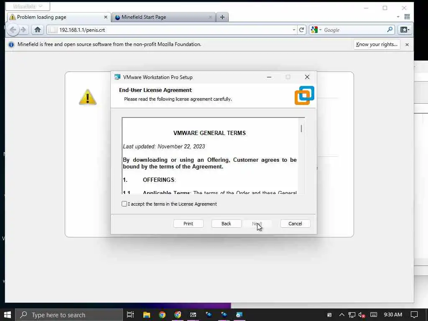Go back using the browser back arrow
428x321 pixels.
[13, 30]
